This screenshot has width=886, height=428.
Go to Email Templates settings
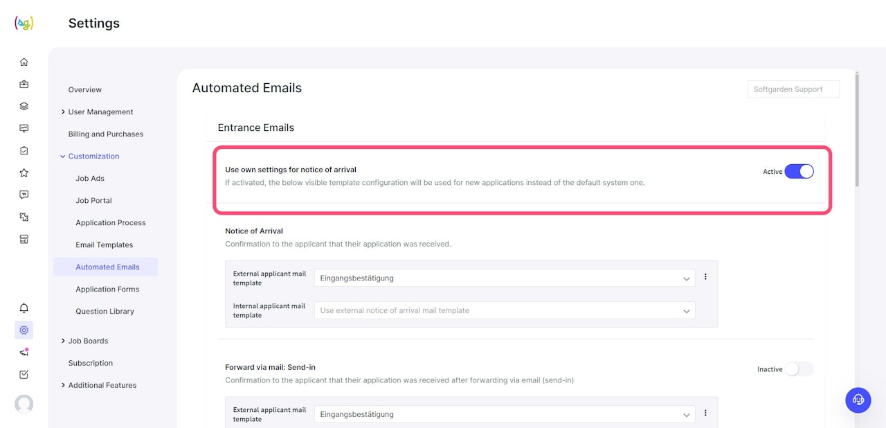pyautogui.click(x=105, y=245)
